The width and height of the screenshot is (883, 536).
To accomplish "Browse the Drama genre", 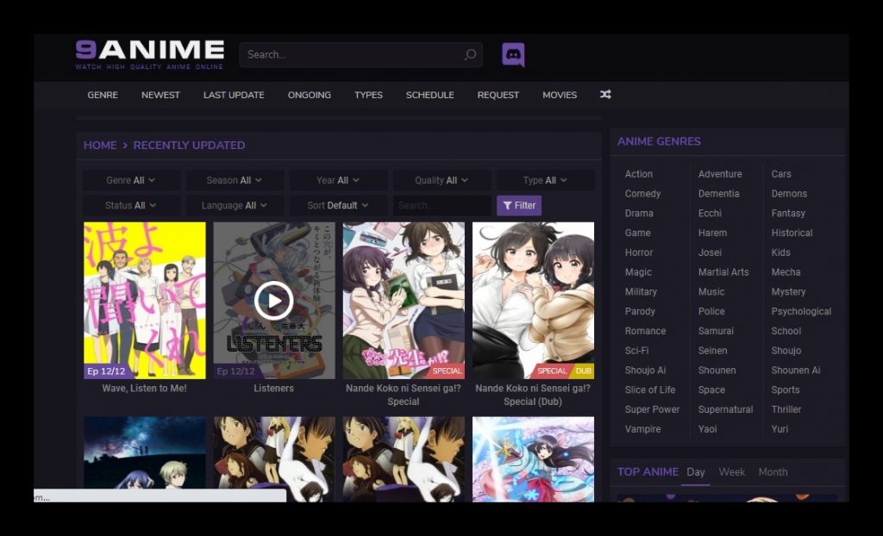I will pos(639,214).
